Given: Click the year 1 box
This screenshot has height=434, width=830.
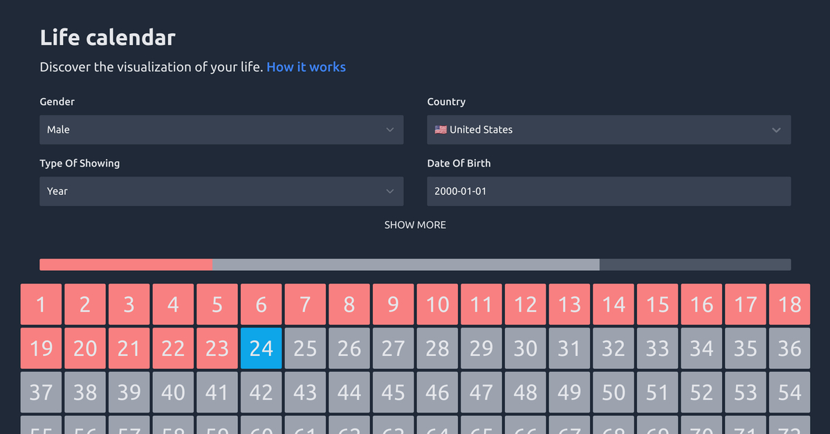Looking at the screenshot, I should (x=41, y=304).
